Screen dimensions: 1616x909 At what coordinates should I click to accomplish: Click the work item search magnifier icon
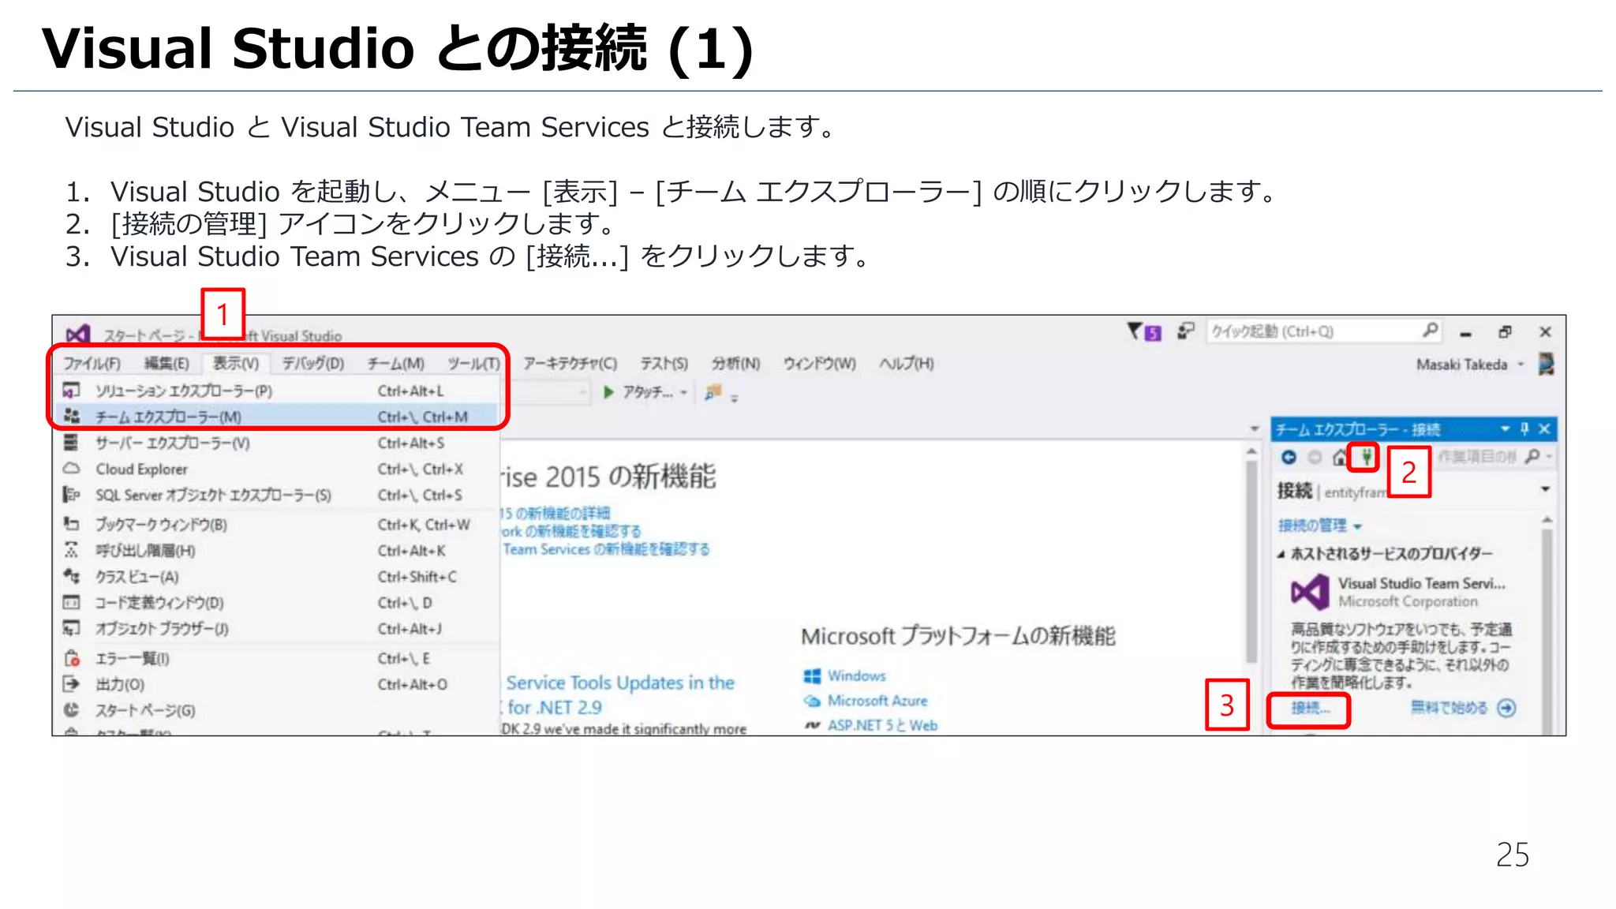(1532, 456)
